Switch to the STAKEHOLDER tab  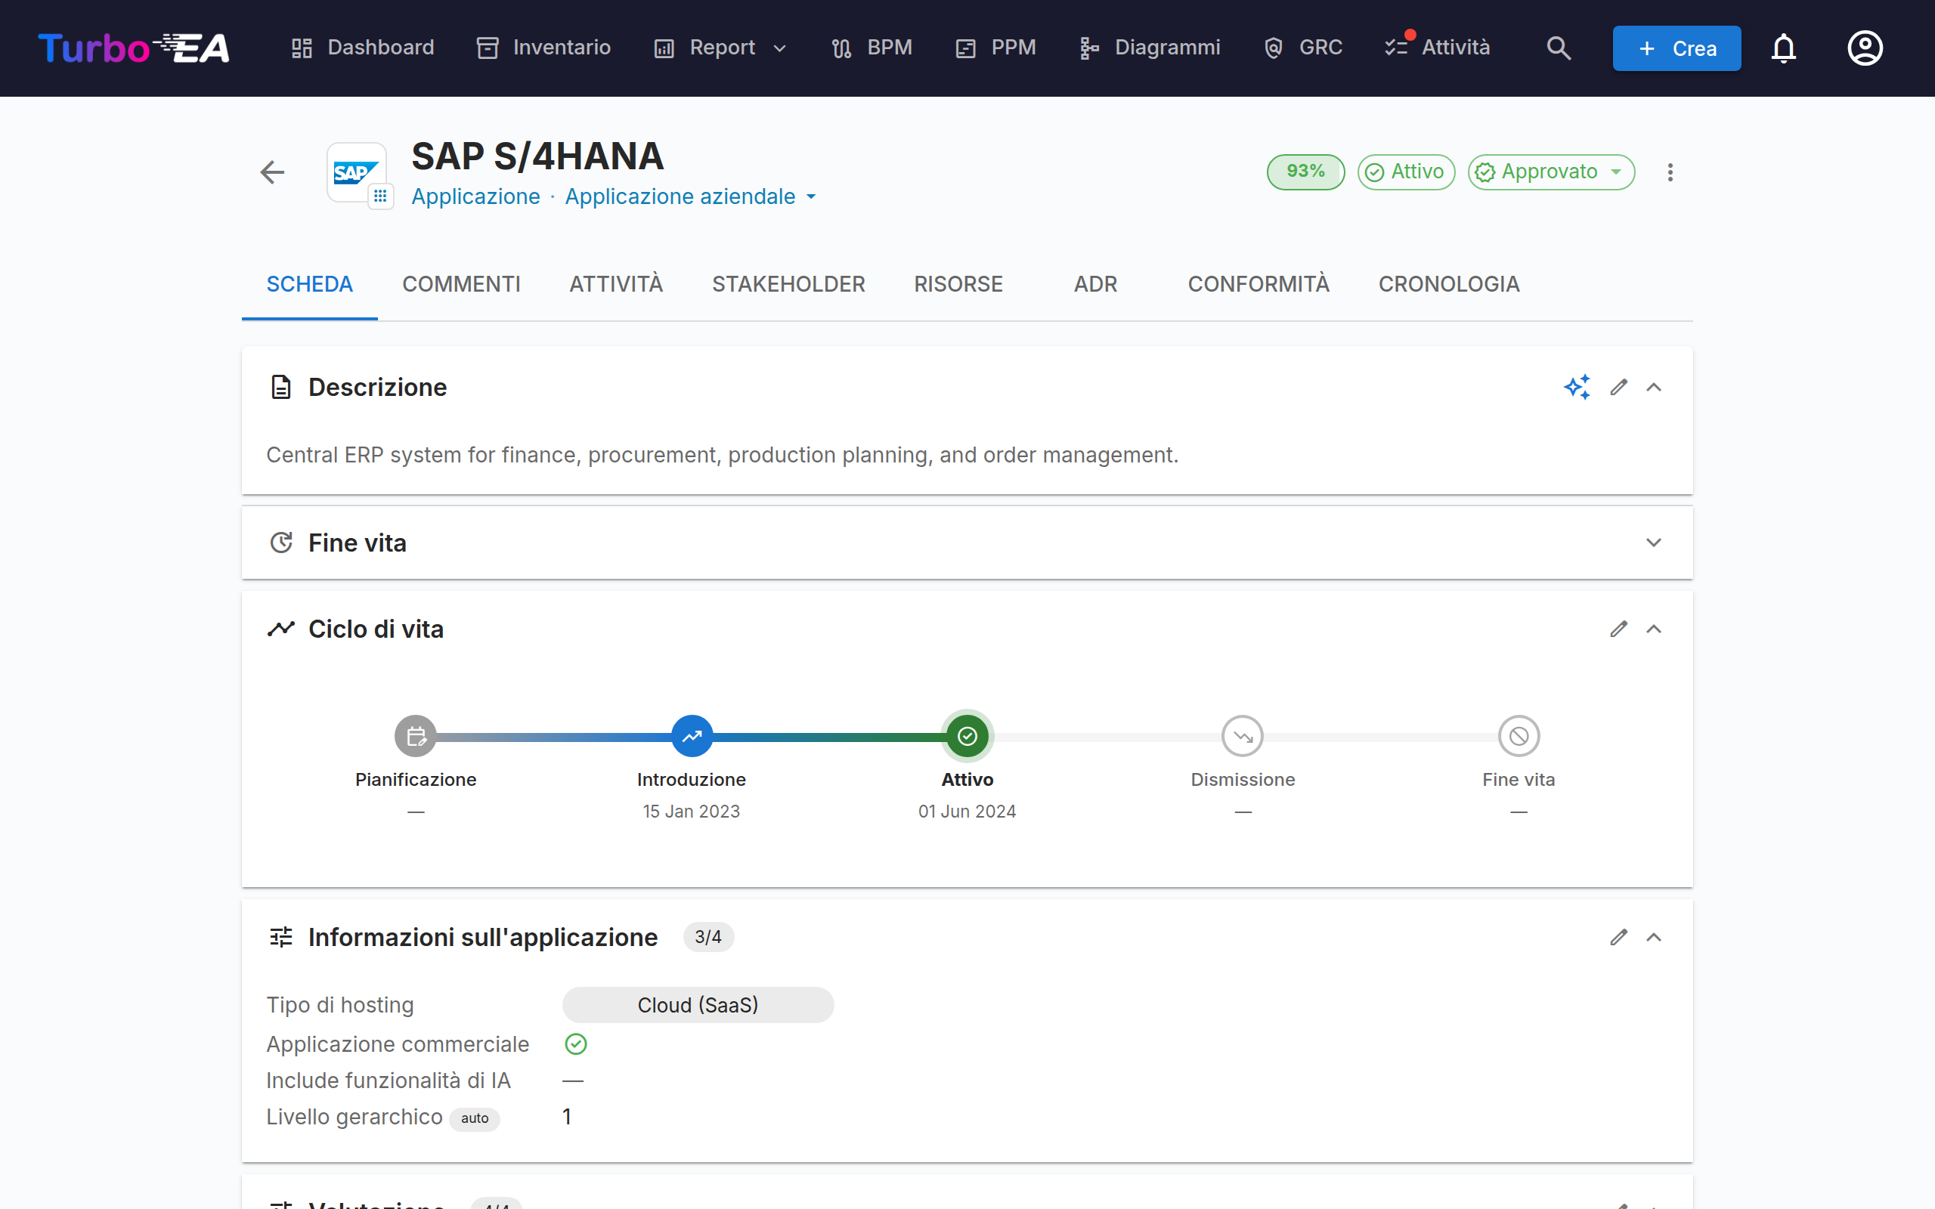tap(788, 285)
